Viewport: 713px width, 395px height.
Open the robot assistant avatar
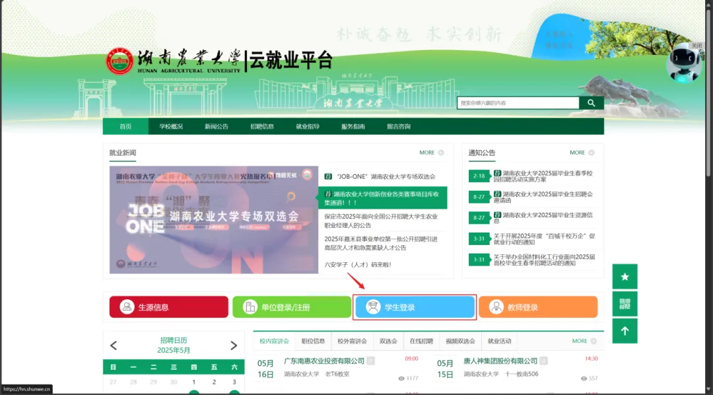[683, 63]
